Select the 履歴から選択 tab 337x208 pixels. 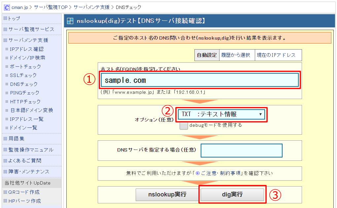coord(237,55)
